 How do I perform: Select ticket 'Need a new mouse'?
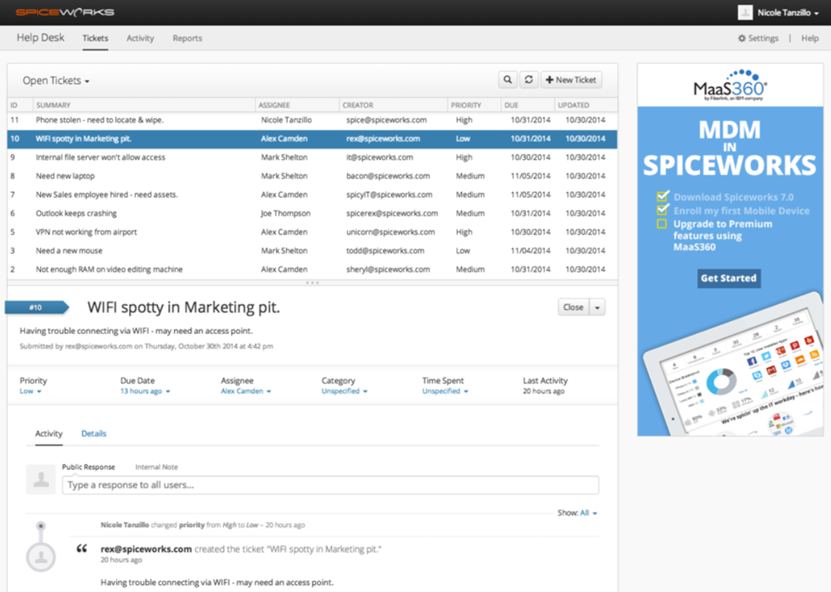click(312, 250)
